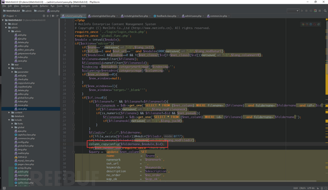The width and height of the screenshot is (328, 190).
Task: Expand the global folder
Action: point(12,127)
